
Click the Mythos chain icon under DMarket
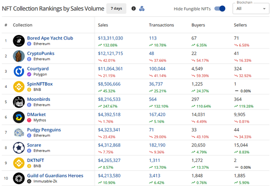point(29,120)
